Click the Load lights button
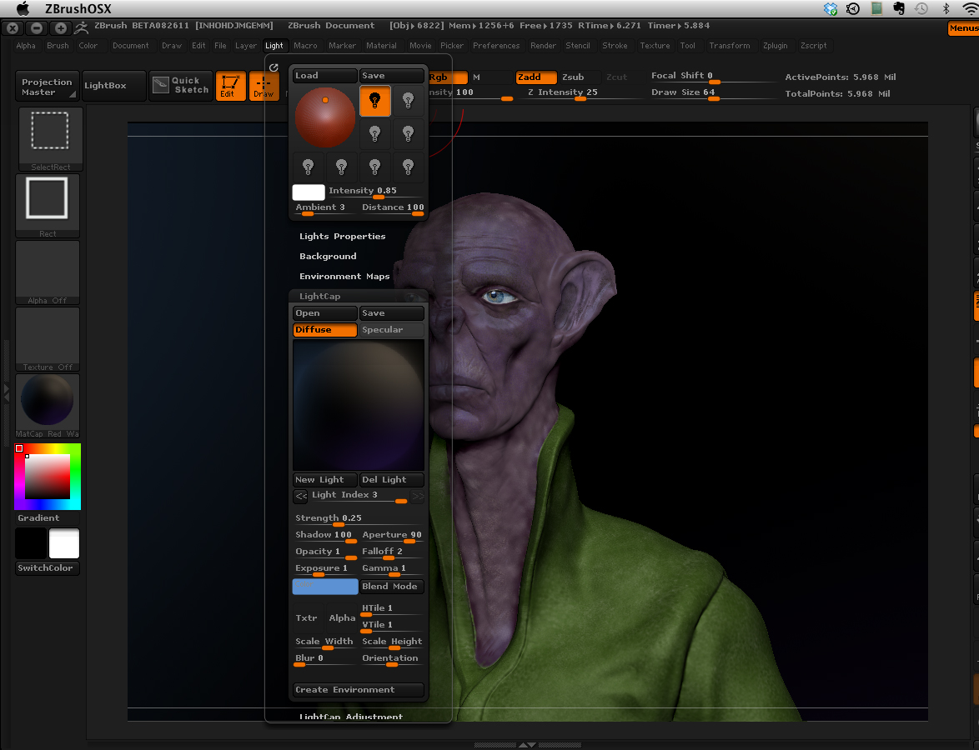 tap(324, 76)
